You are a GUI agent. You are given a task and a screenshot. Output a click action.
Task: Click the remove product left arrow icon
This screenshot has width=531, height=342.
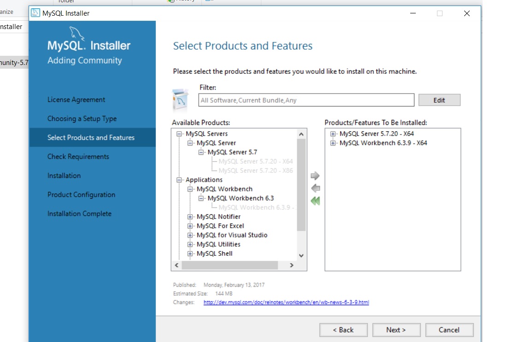(x=315, y=188)
